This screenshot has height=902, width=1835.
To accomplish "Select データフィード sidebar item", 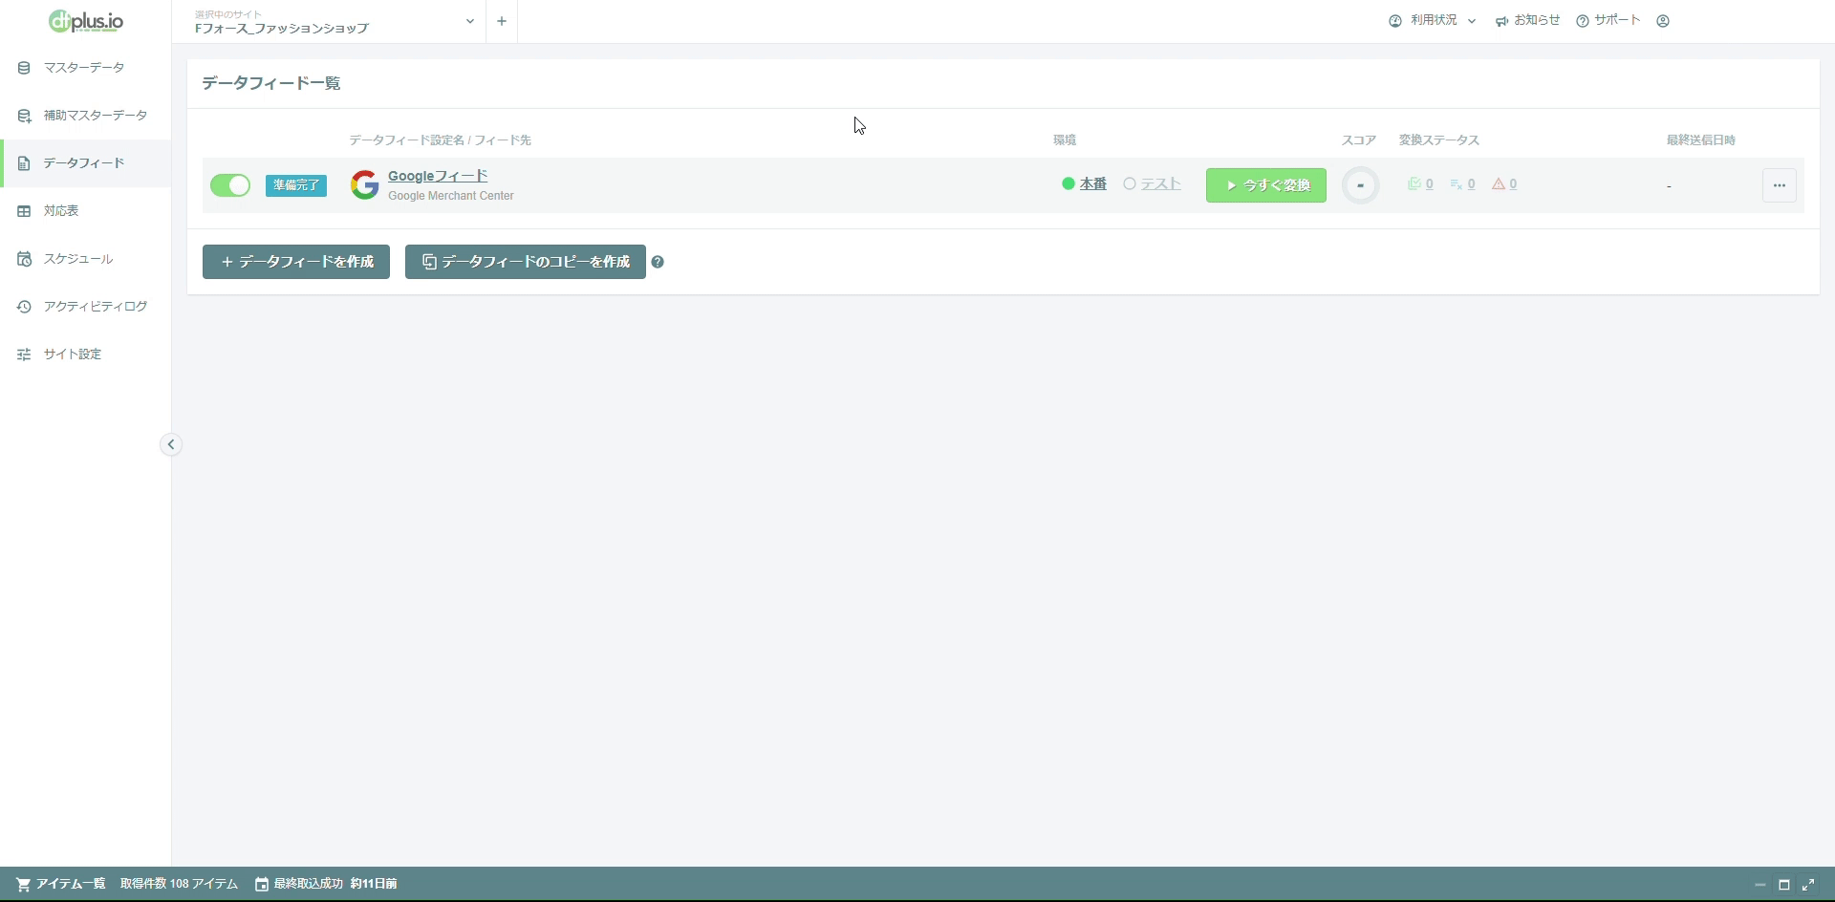I will [x=85, y=163].
